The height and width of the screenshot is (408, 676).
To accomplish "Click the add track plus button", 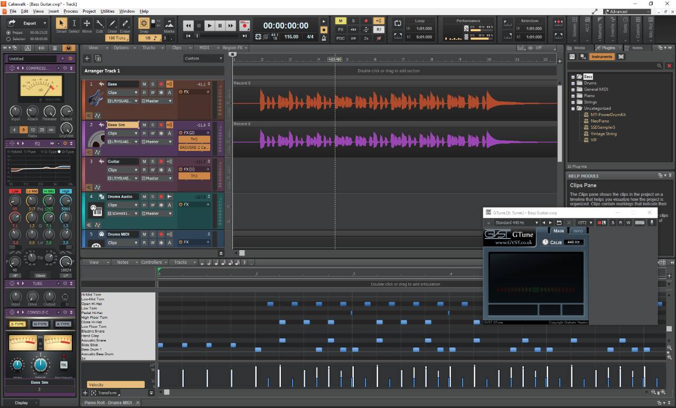I will point(88,59).
